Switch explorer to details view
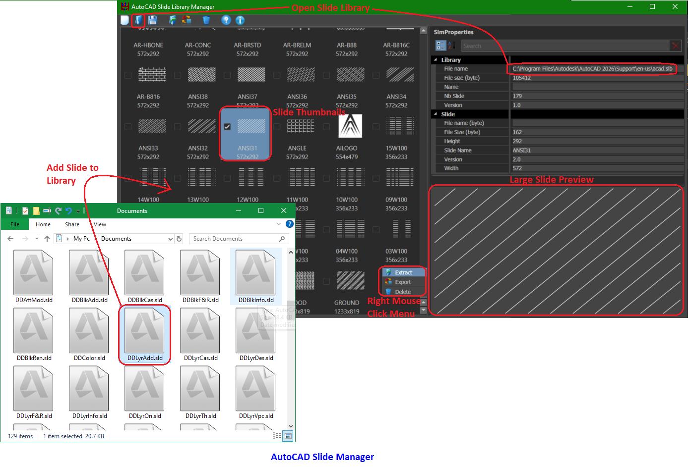 coord(277,436)
